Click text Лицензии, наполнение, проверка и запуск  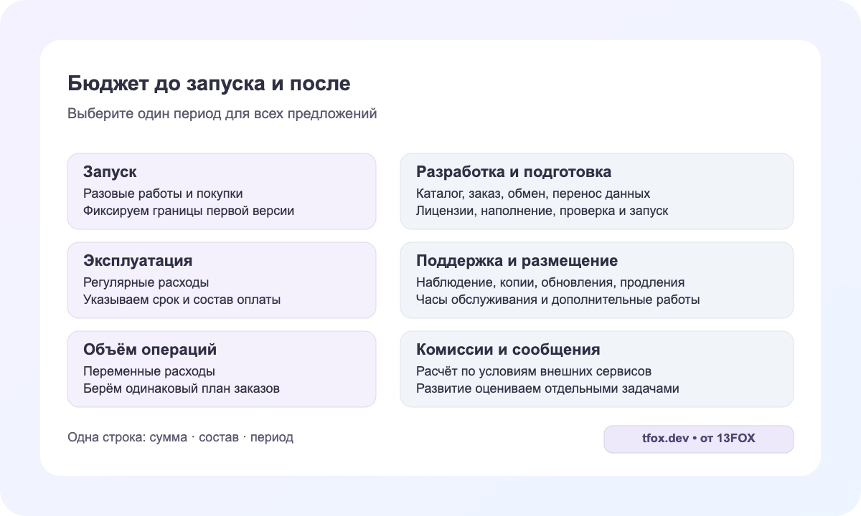click(x=542, y=211)
